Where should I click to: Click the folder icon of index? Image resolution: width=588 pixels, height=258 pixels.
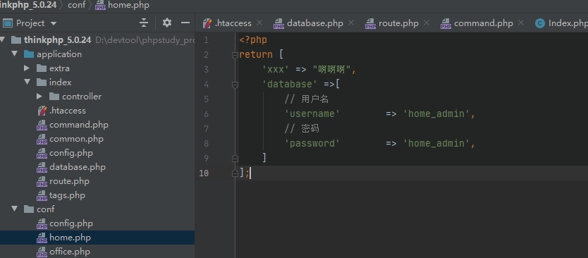pos(42,82)
